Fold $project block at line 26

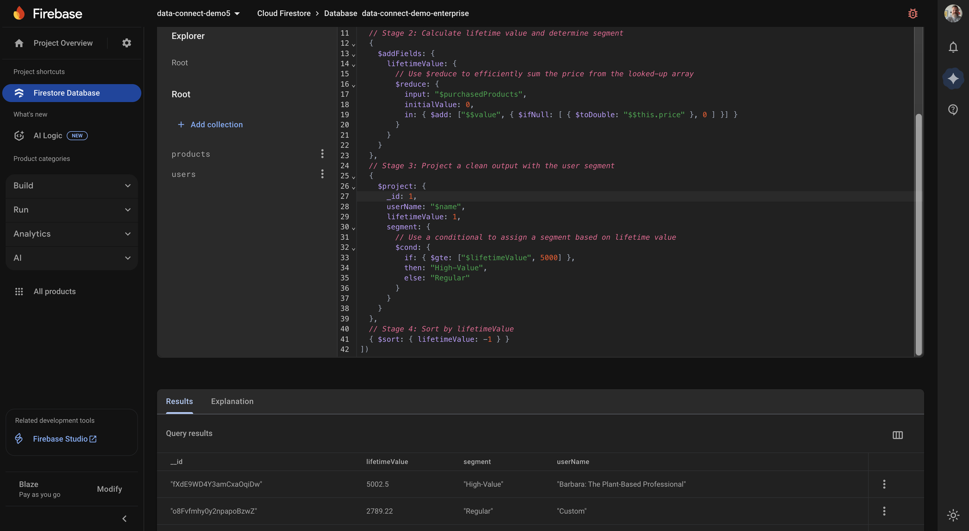point(353,187)
